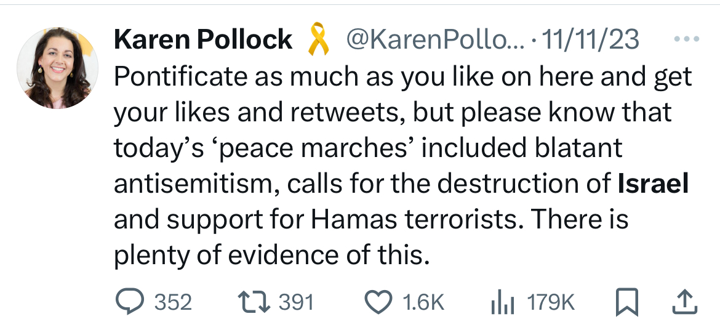Open Karen Pollock's profile picture

(x=57, y=68)
